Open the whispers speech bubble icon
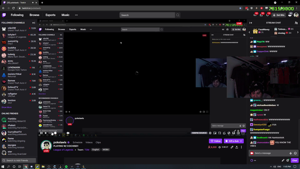This screenshot has height=169, width=300. click(268, 15)
